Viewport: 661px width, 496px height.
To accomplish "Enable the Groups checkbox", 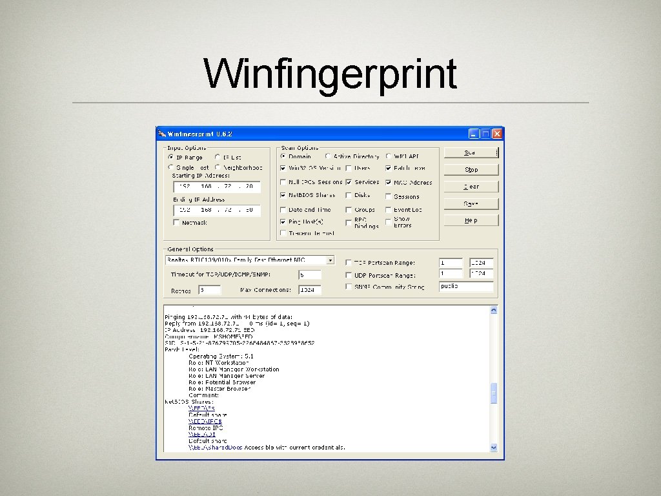I will pyautogui.click(x=349, y=210).
